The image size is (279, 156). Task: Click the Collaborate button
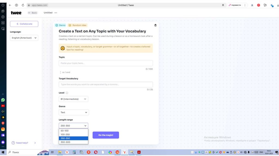pyautogui.click(x=24, y=24)
